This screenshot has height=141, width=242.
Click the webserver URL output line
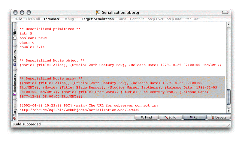79,110
